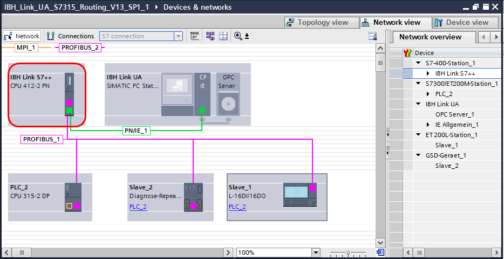504x259 pixels.
Task: Select the OPC Server module icon
Action: click(227, 95)
